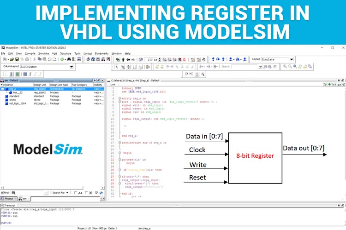Click the Restart simulation icon
The image size is (346, 230).
pos(141,60)
